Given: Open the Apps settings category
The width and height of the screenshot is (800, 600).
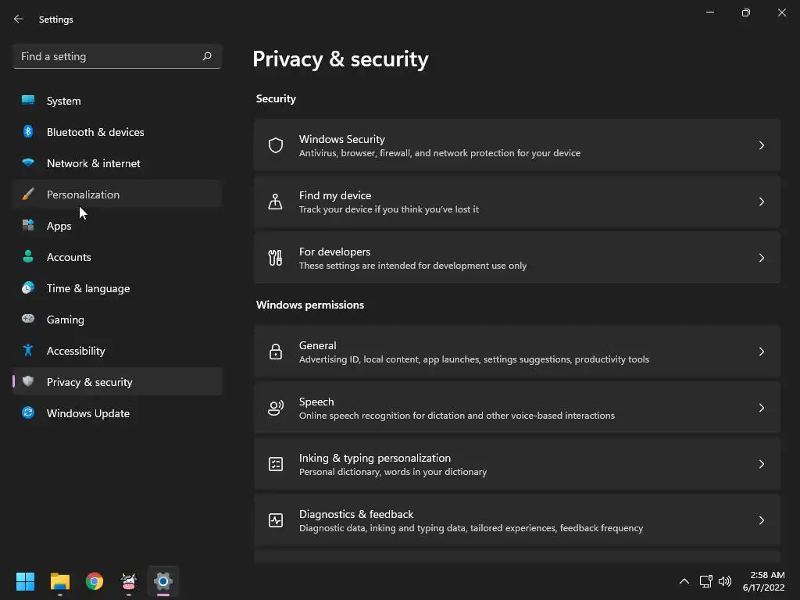Looking at the screenshot, I should point(59,226).
